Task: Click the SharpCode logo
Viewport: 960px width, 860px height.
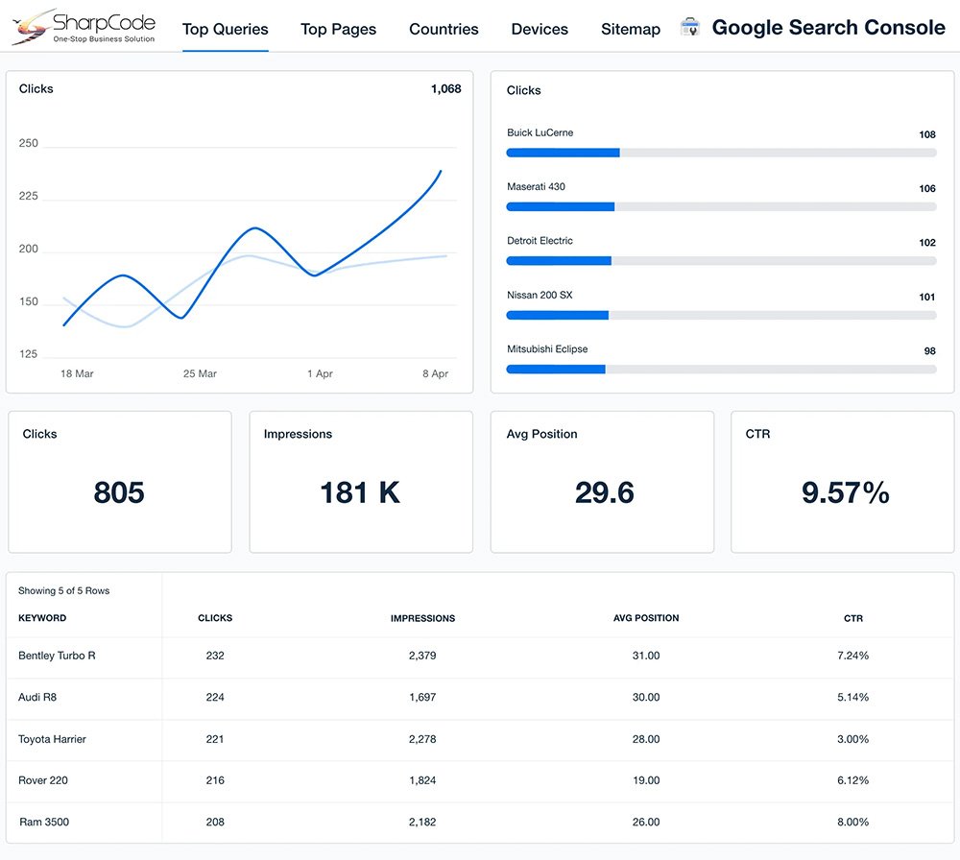Action: pos(84,27)
